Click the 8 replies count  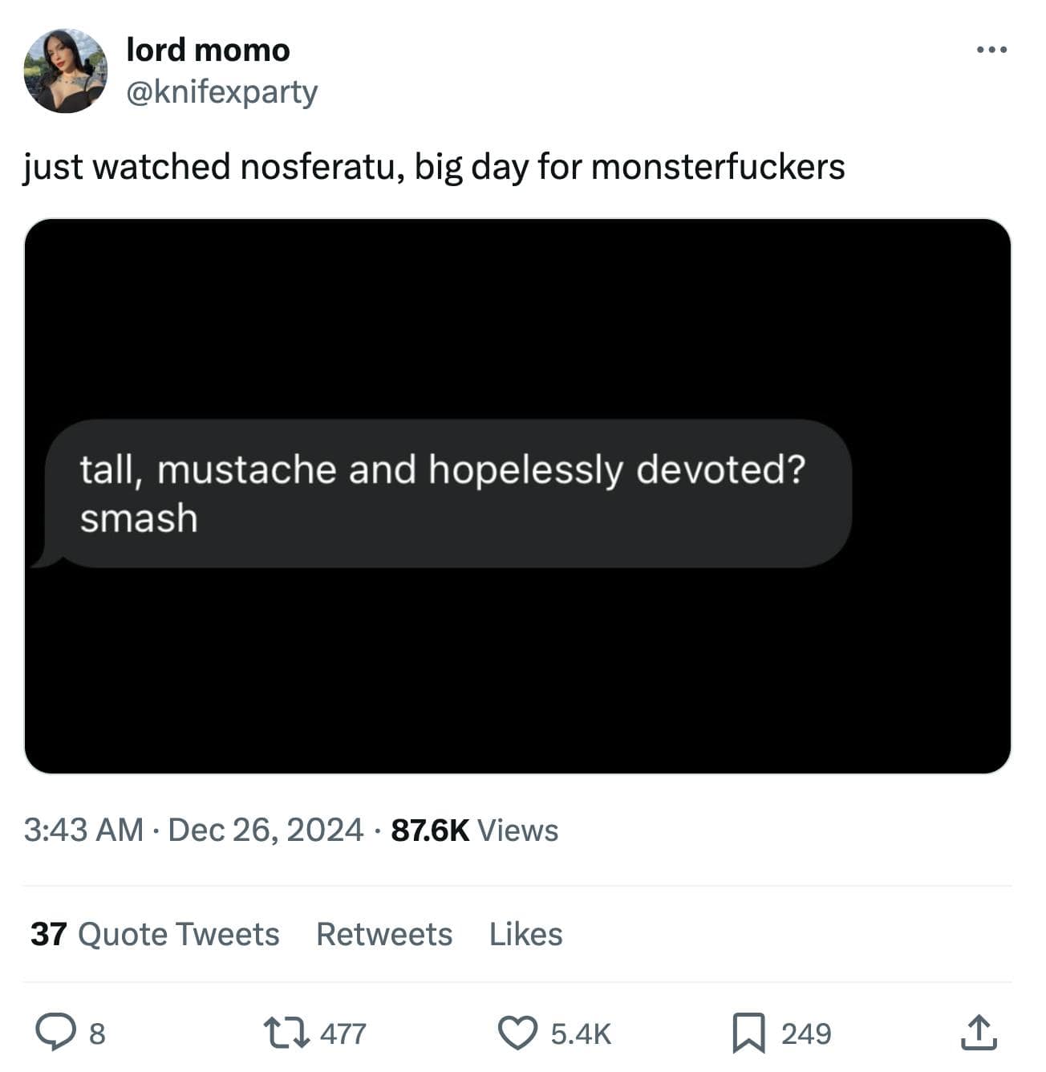tap(95, 1035)
